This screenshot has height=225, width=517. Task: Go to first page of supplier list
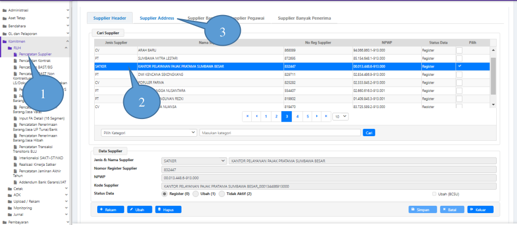247,116
